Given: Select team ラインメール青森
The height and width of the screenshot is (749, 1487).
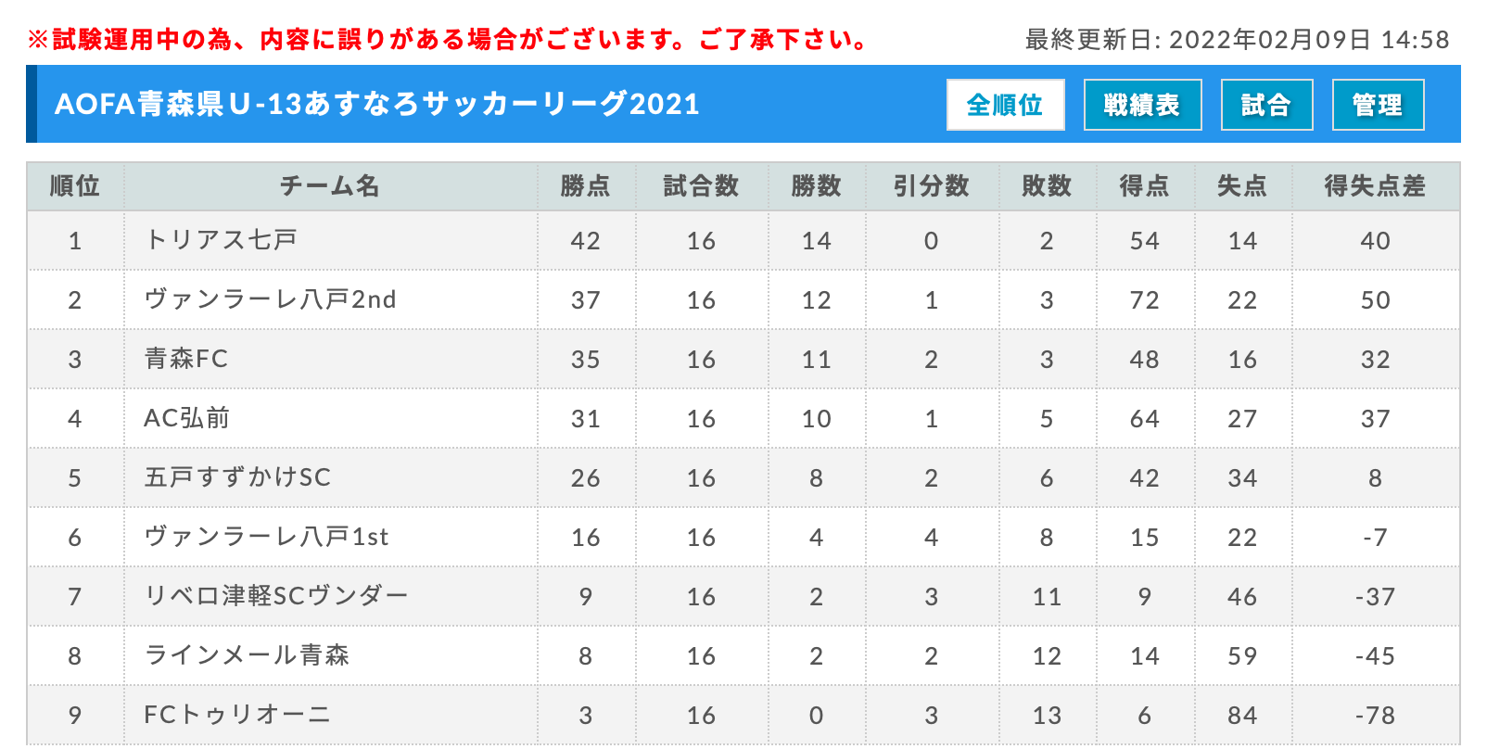Looking at the screenshot, I should [247, 655].
